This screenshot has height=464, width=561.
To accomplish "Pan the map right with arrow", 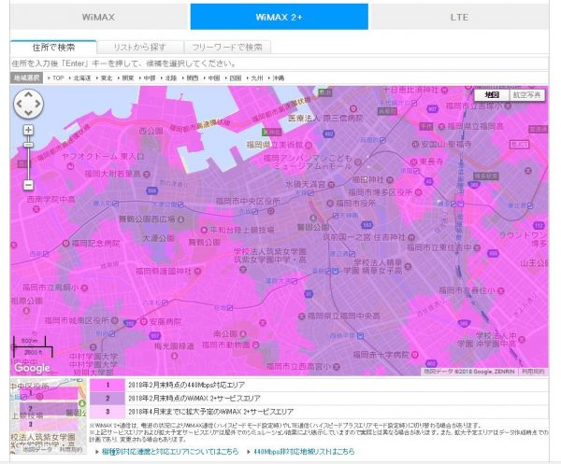I will 37,104.
